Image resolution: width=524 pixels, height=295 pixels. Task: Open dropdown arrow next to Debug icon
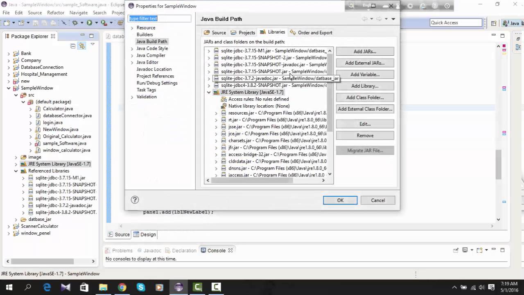[x=82, y=23]
